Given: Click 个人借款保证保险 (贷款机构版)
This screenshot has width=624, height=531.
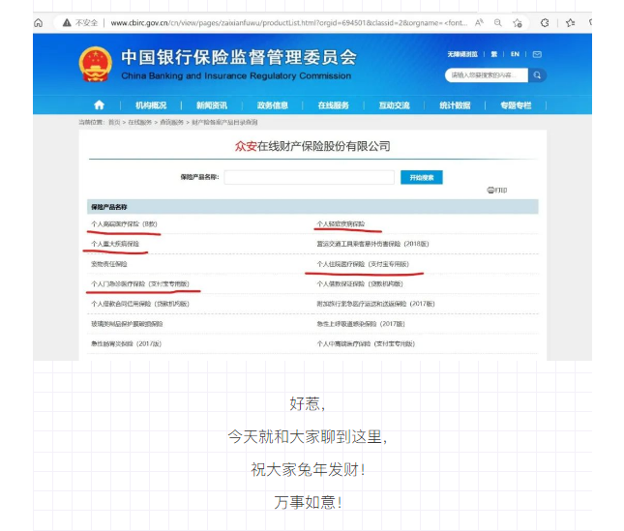Looking at the screenshot, I should 360,283.
